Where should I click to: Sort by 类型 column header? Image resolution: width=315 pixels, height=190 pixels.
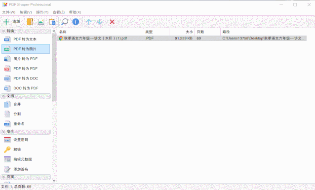[x=149, y=32]
